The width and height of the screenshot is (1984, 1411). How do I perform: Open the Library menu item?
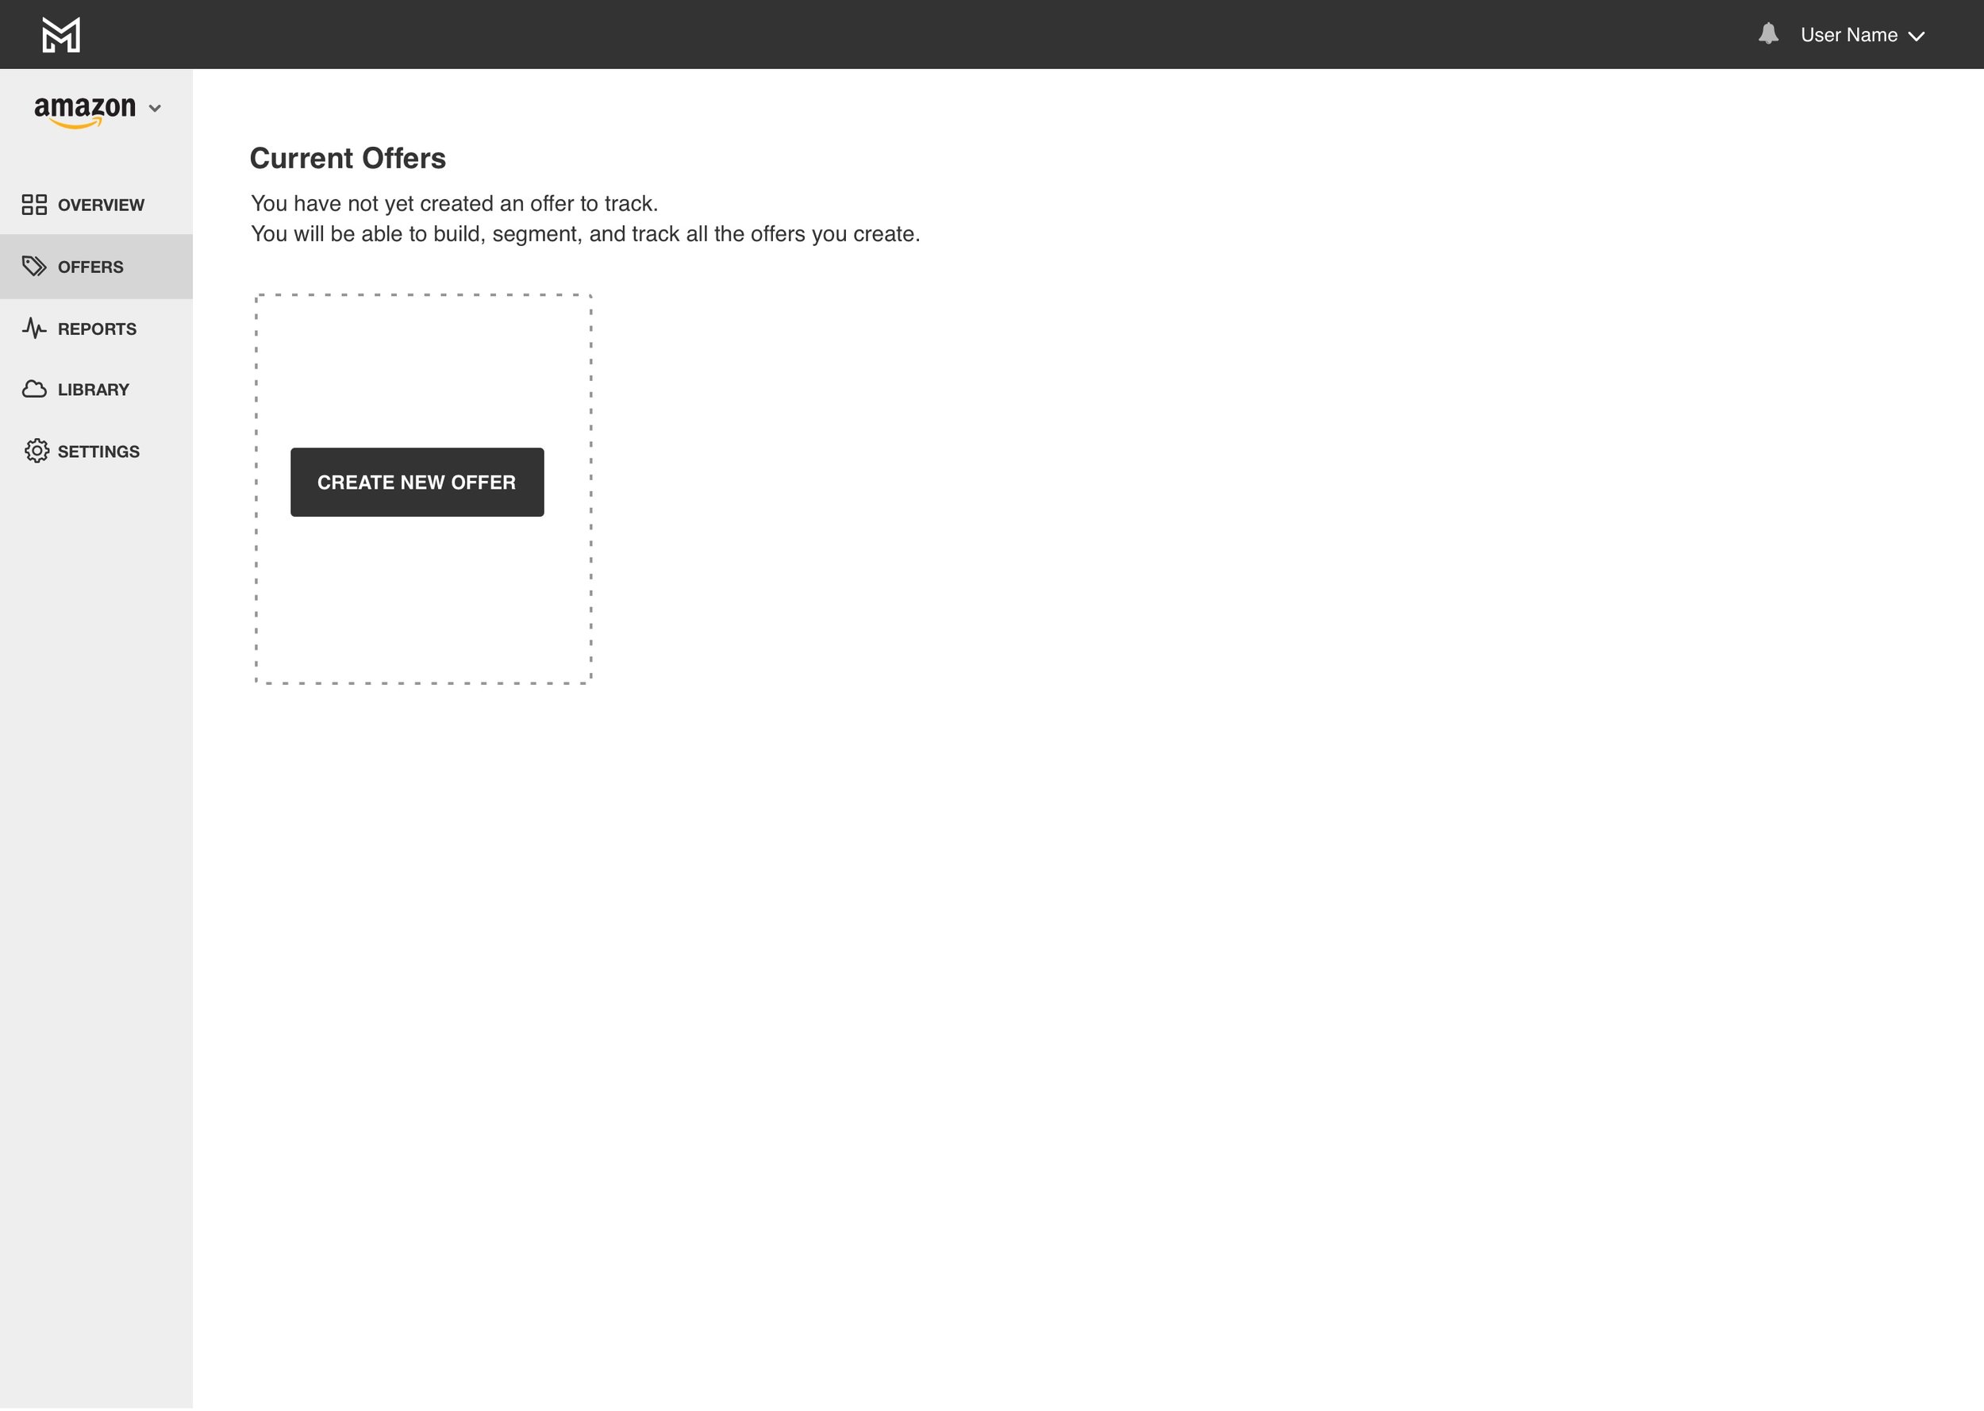point(96,390)
